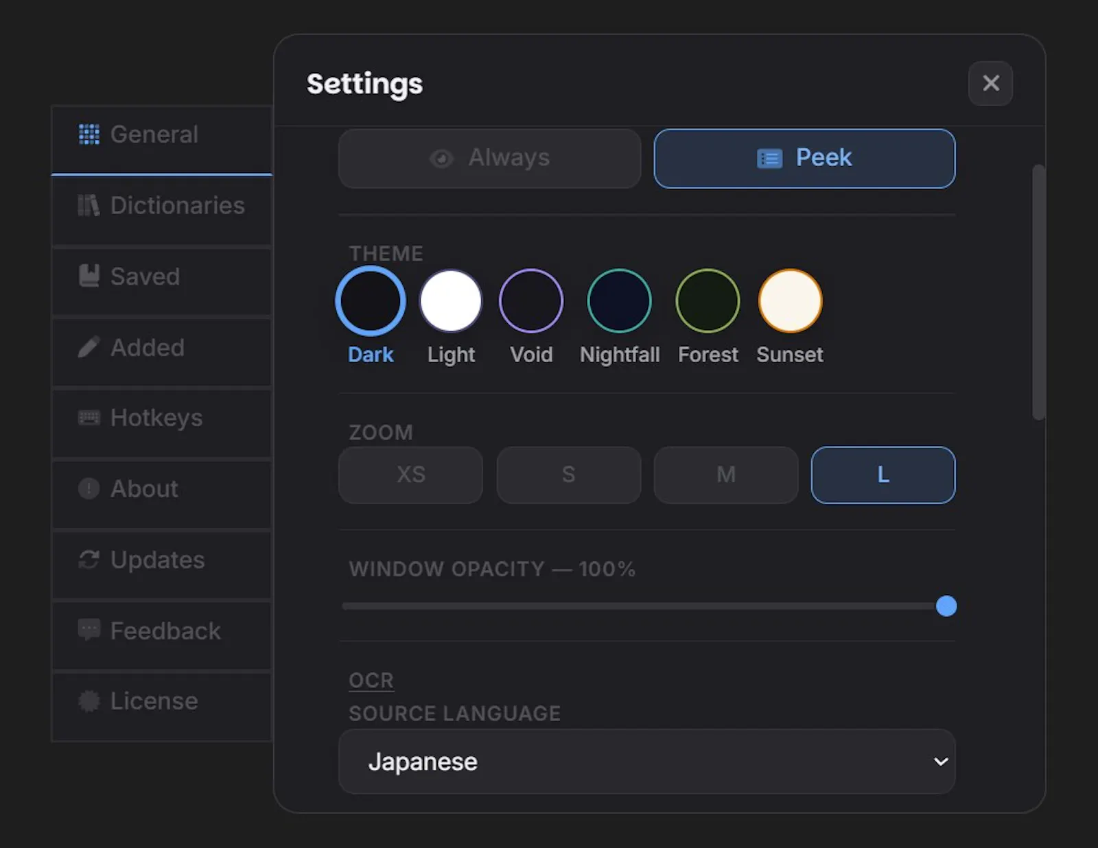Open the Dictionaries settings tab

(x=162, y=211)
